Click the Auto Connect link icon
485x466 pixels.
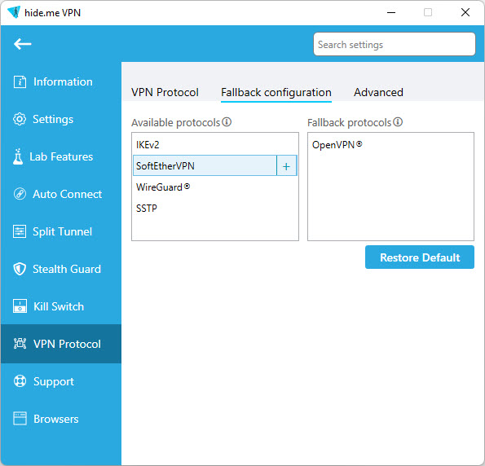20,194
